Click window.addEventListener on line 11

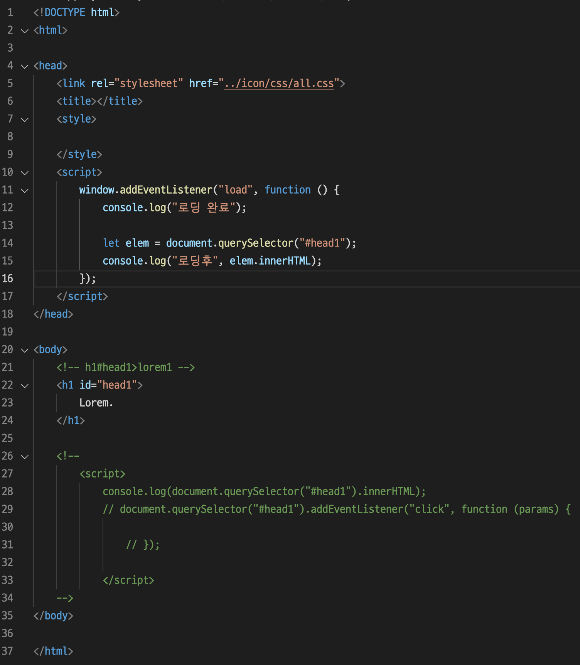click(x=146, y=190)
